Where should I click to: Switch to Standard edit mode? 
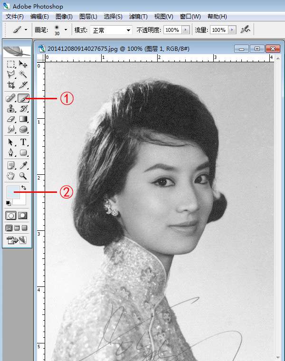(x=10, y=215)
